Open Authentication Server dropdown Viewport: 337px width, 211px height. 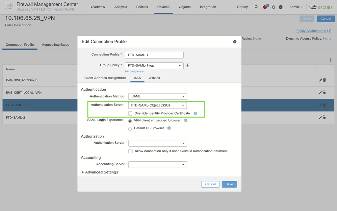(x=158, y=105)
